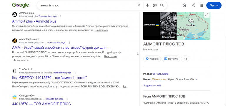Click Read more on ammolit-plus.com snippet
Viewport: 226px width, 106px height.
click(110, 56)
